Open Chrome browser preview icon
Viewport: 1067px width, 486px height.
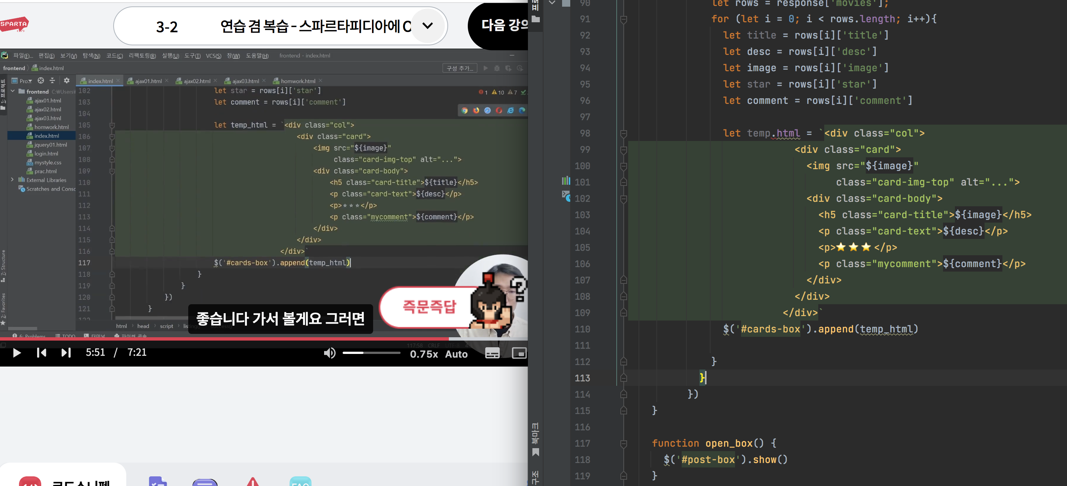click(x=464, y=110)
